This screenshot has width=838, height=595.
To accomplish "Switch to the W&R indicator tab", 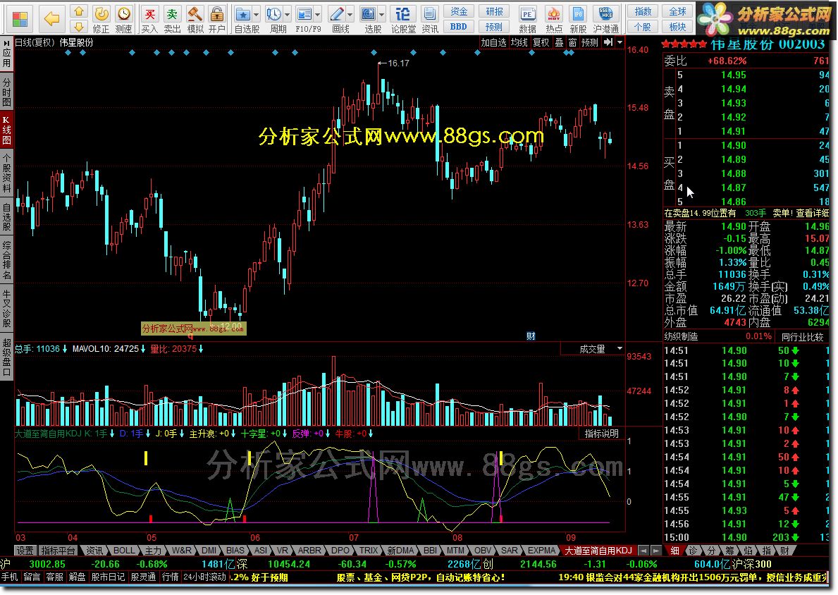I will pos(182,550).
